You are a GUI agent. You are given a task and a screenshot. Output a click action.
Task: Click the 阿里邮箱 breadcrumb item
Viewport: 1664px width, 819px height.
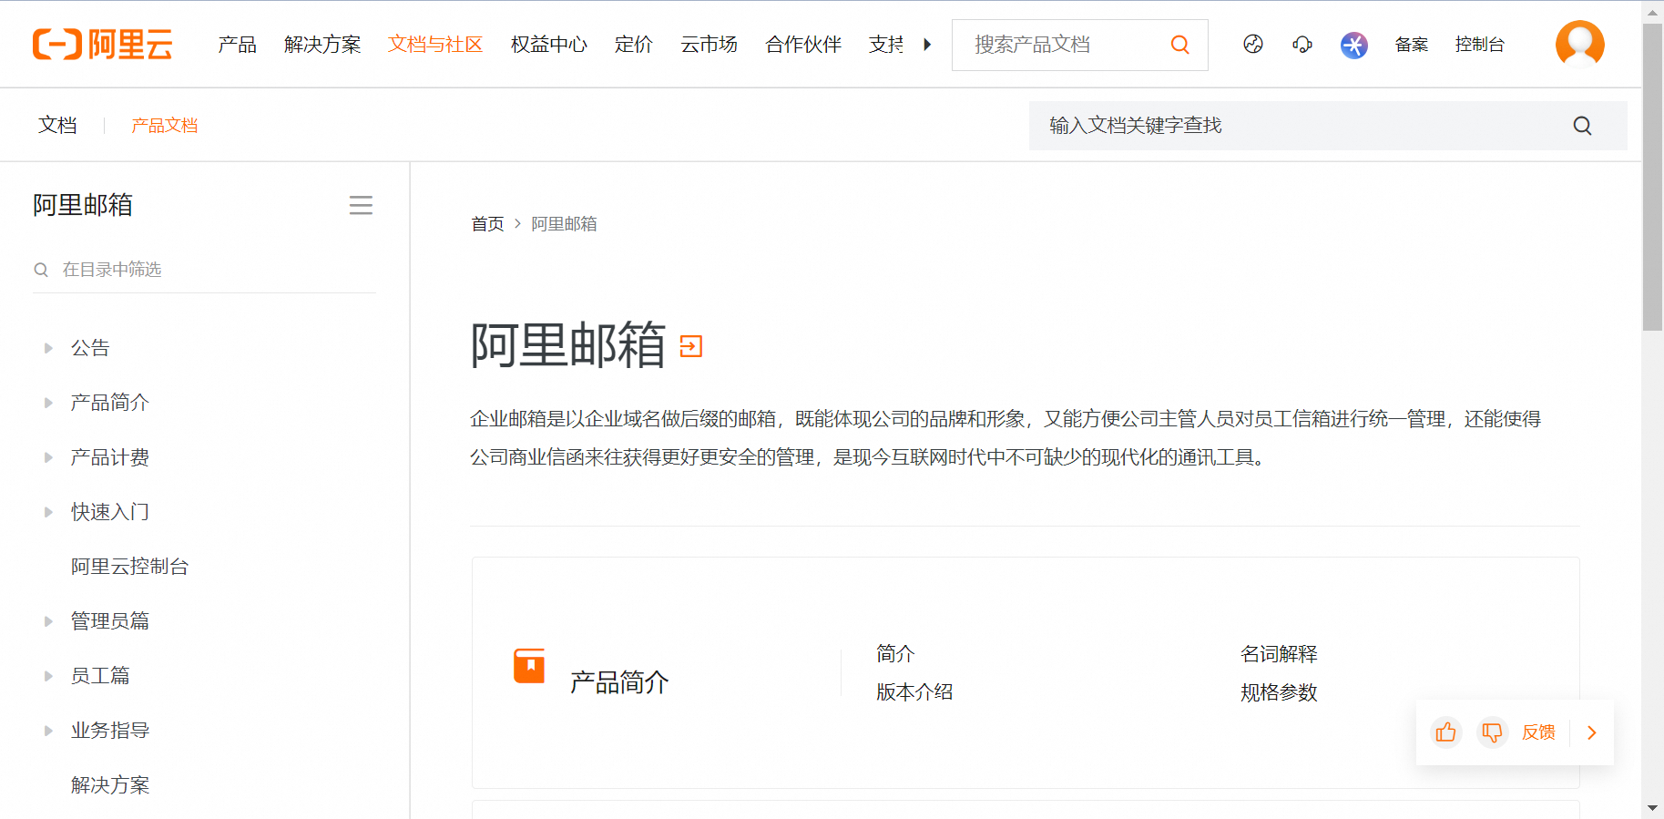[565, 224]
